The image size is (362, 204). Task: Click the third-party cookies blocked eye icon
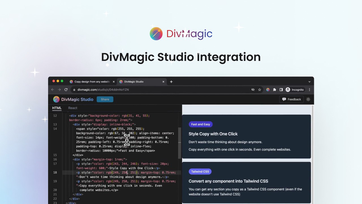[253, 90]
